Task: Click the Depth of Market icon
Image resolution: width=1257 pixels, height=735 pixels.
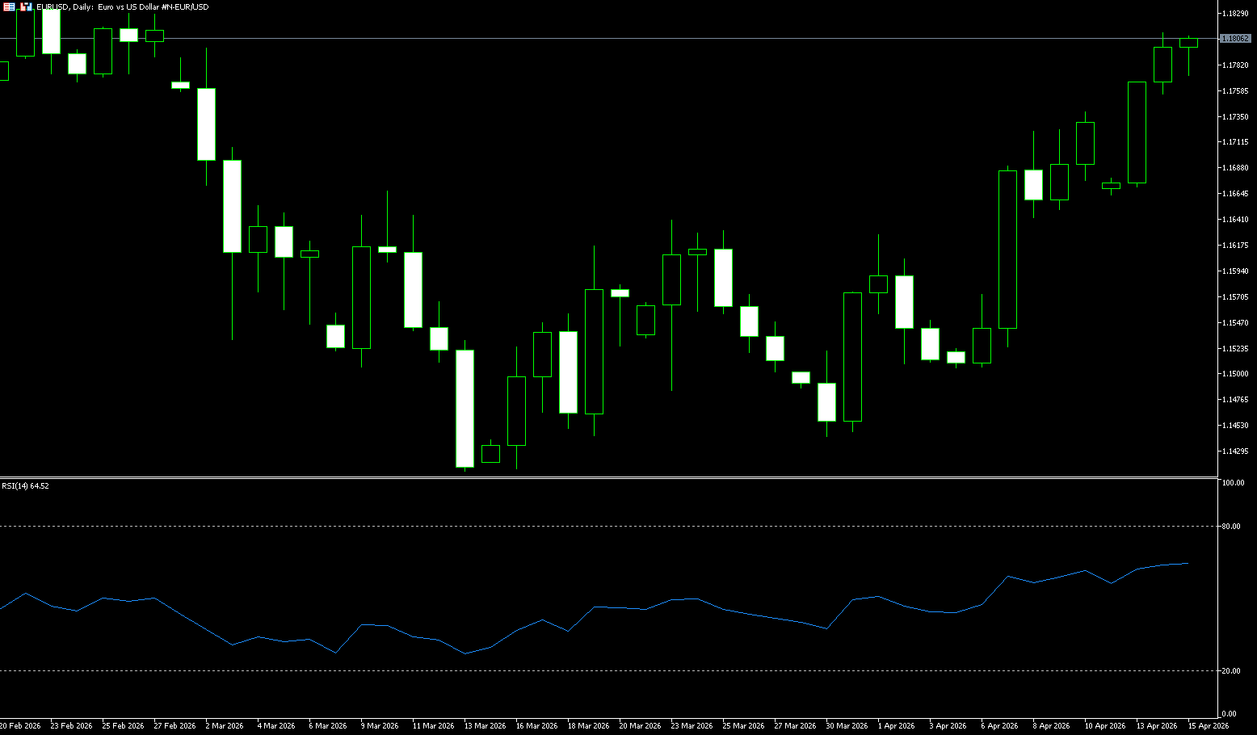Action: tap(26, 6)
